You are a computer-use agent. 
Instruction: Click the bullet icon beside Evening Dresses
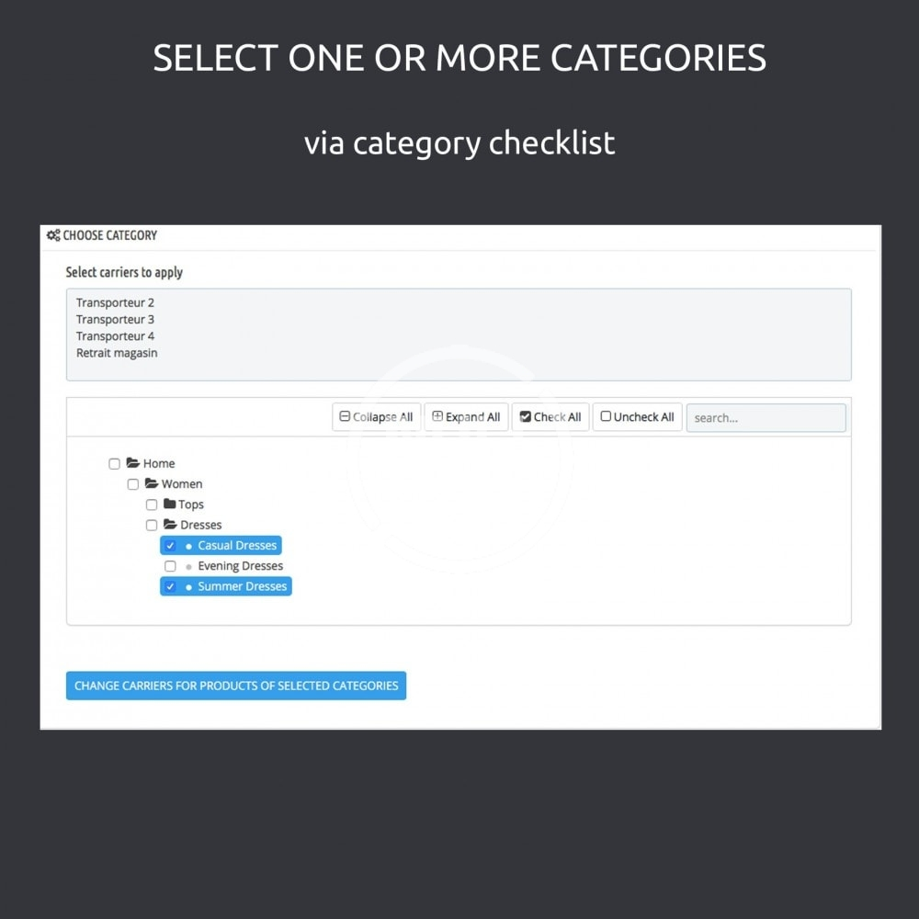(x=189, y=566)
